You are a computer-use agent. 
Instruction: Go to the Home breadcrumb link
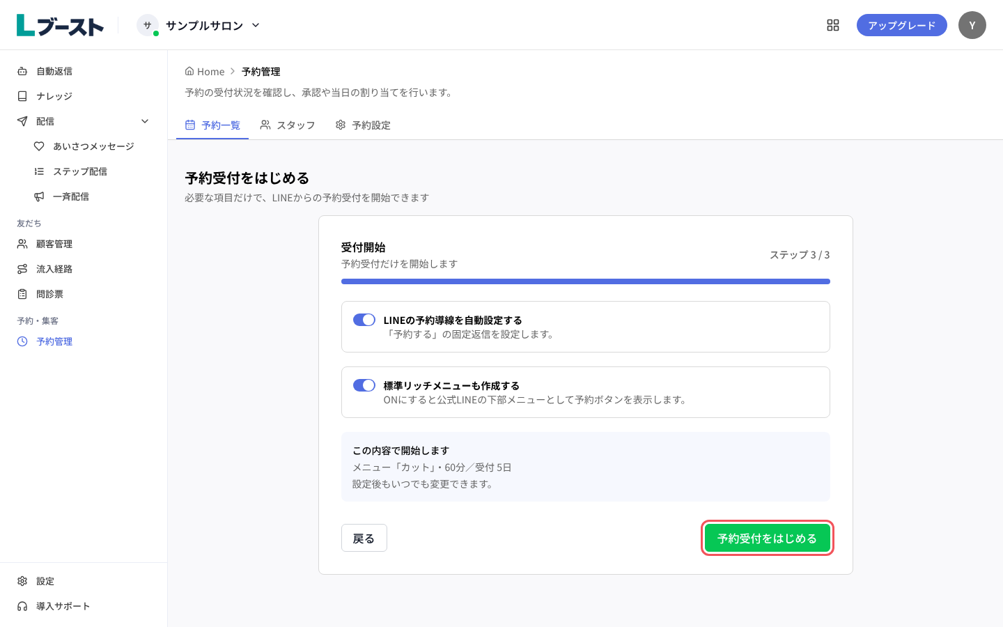point(205,71)
